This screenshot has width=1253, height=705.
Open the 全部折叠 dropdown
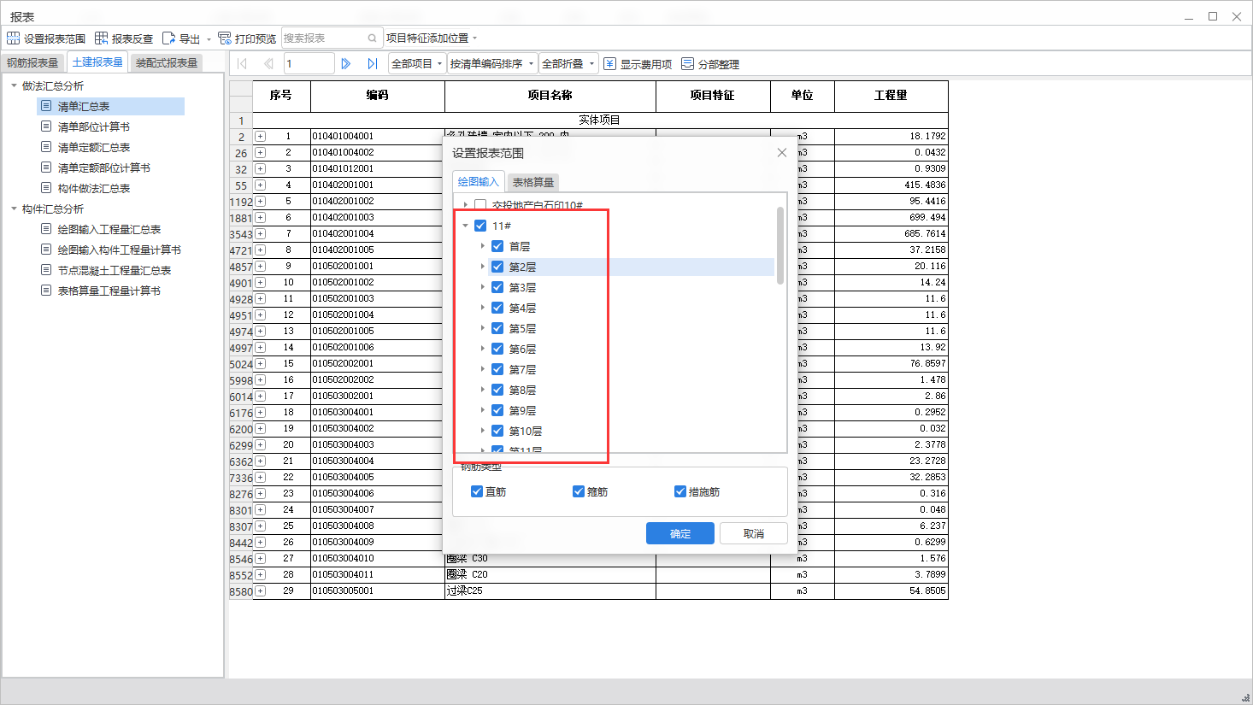[x=568, y=64]
